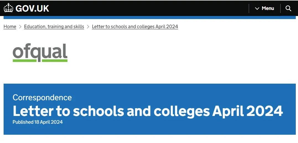Select the Letter to schools breadcrumb link

click(x=135, y=27)
